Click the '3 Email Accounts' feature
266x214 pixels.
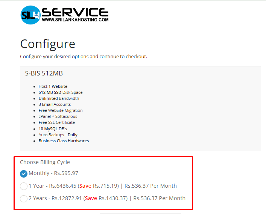pyautogui.click(x=55, y=104)
